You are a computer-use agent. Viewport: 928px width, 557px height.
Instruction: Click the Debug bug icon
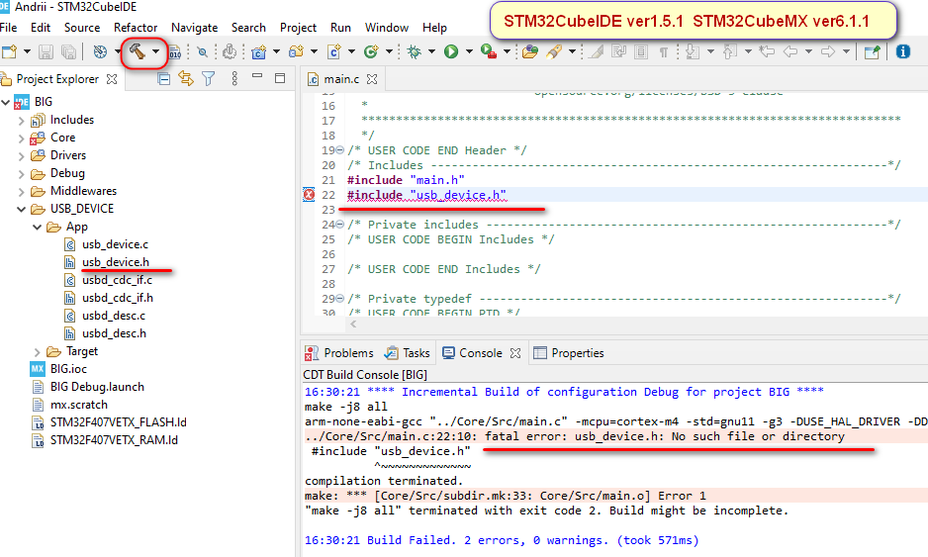(x=414, y=52)
